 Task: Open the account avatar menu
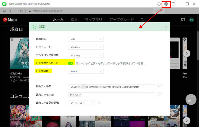pos(192,20)
